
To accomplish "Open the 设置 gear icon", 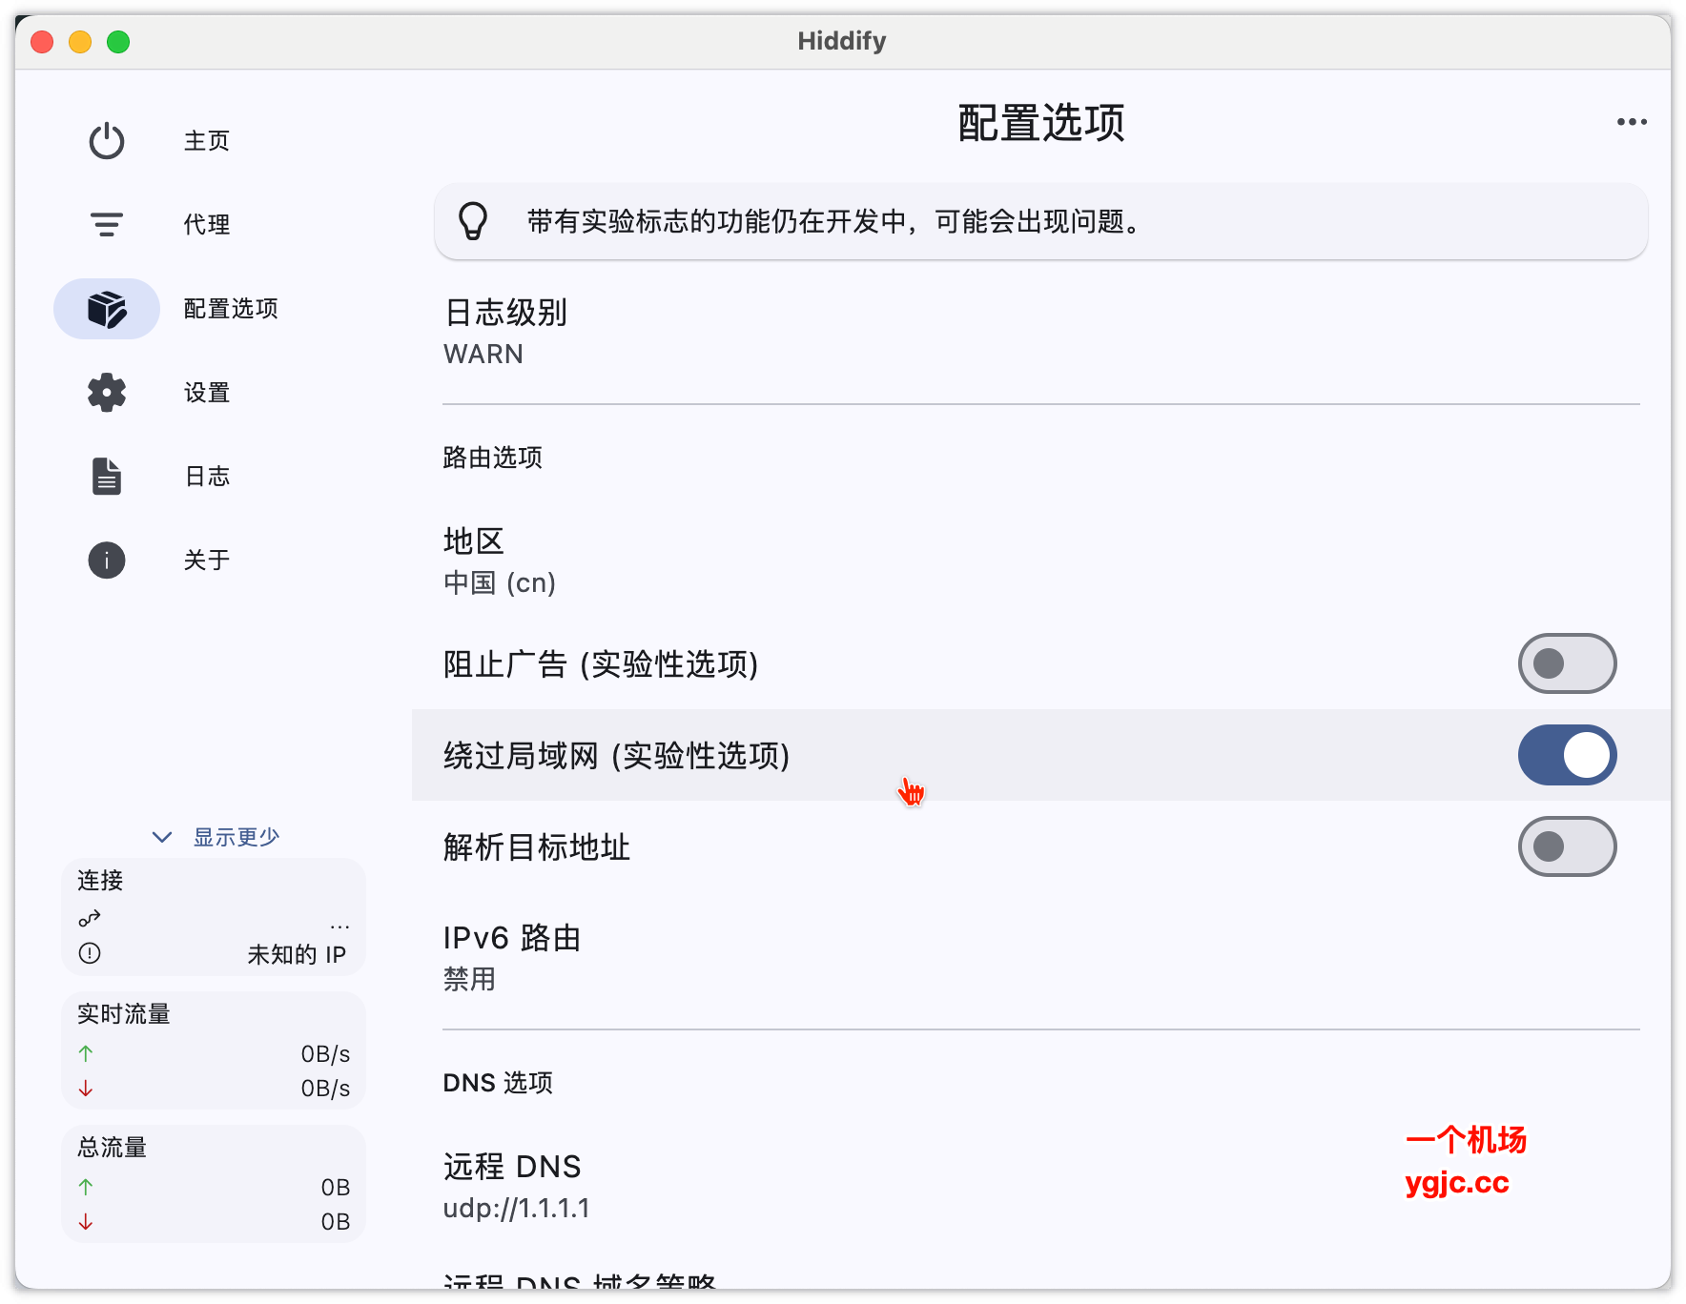I will (x=106, y=393).
